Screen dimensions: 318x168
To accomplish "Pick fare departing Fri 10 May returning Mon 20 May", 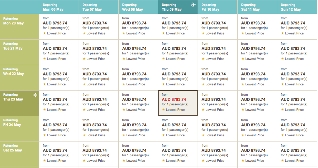I will click(x=213, y=23).
